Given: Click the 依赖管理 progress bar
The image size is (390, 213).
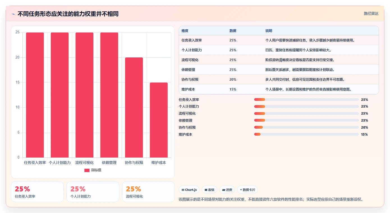Looking at the screenshot, I should click(306, 120).
